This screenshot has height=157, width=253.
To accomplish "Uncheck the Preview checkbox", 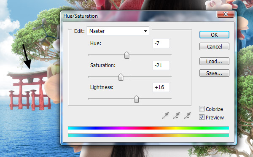I will tap(202, 117).
